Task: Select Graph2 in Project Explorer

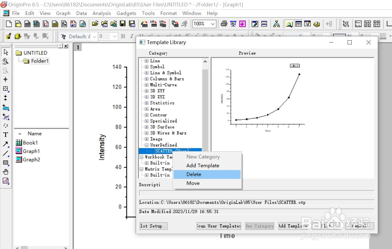Action: click(x=28, y=159)
